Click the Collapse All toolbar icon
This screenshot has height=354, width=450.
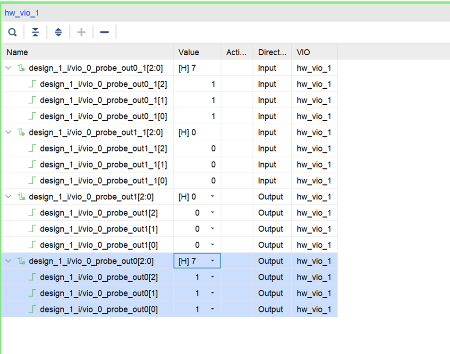[35, 33]
